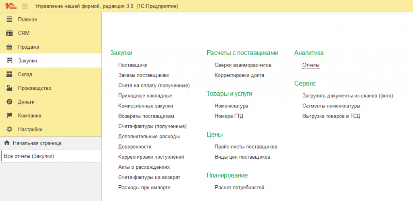The width and height of the screenshot is (413, 201).
Task: Open Возвраты поставщикам
Action: point(146,116)
